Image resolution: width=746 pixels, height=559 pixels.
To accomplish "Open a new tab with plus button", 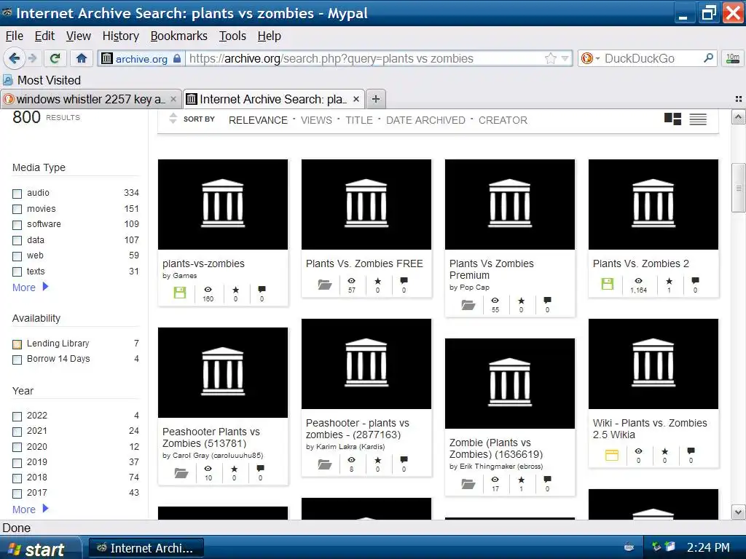I will 376,99.
